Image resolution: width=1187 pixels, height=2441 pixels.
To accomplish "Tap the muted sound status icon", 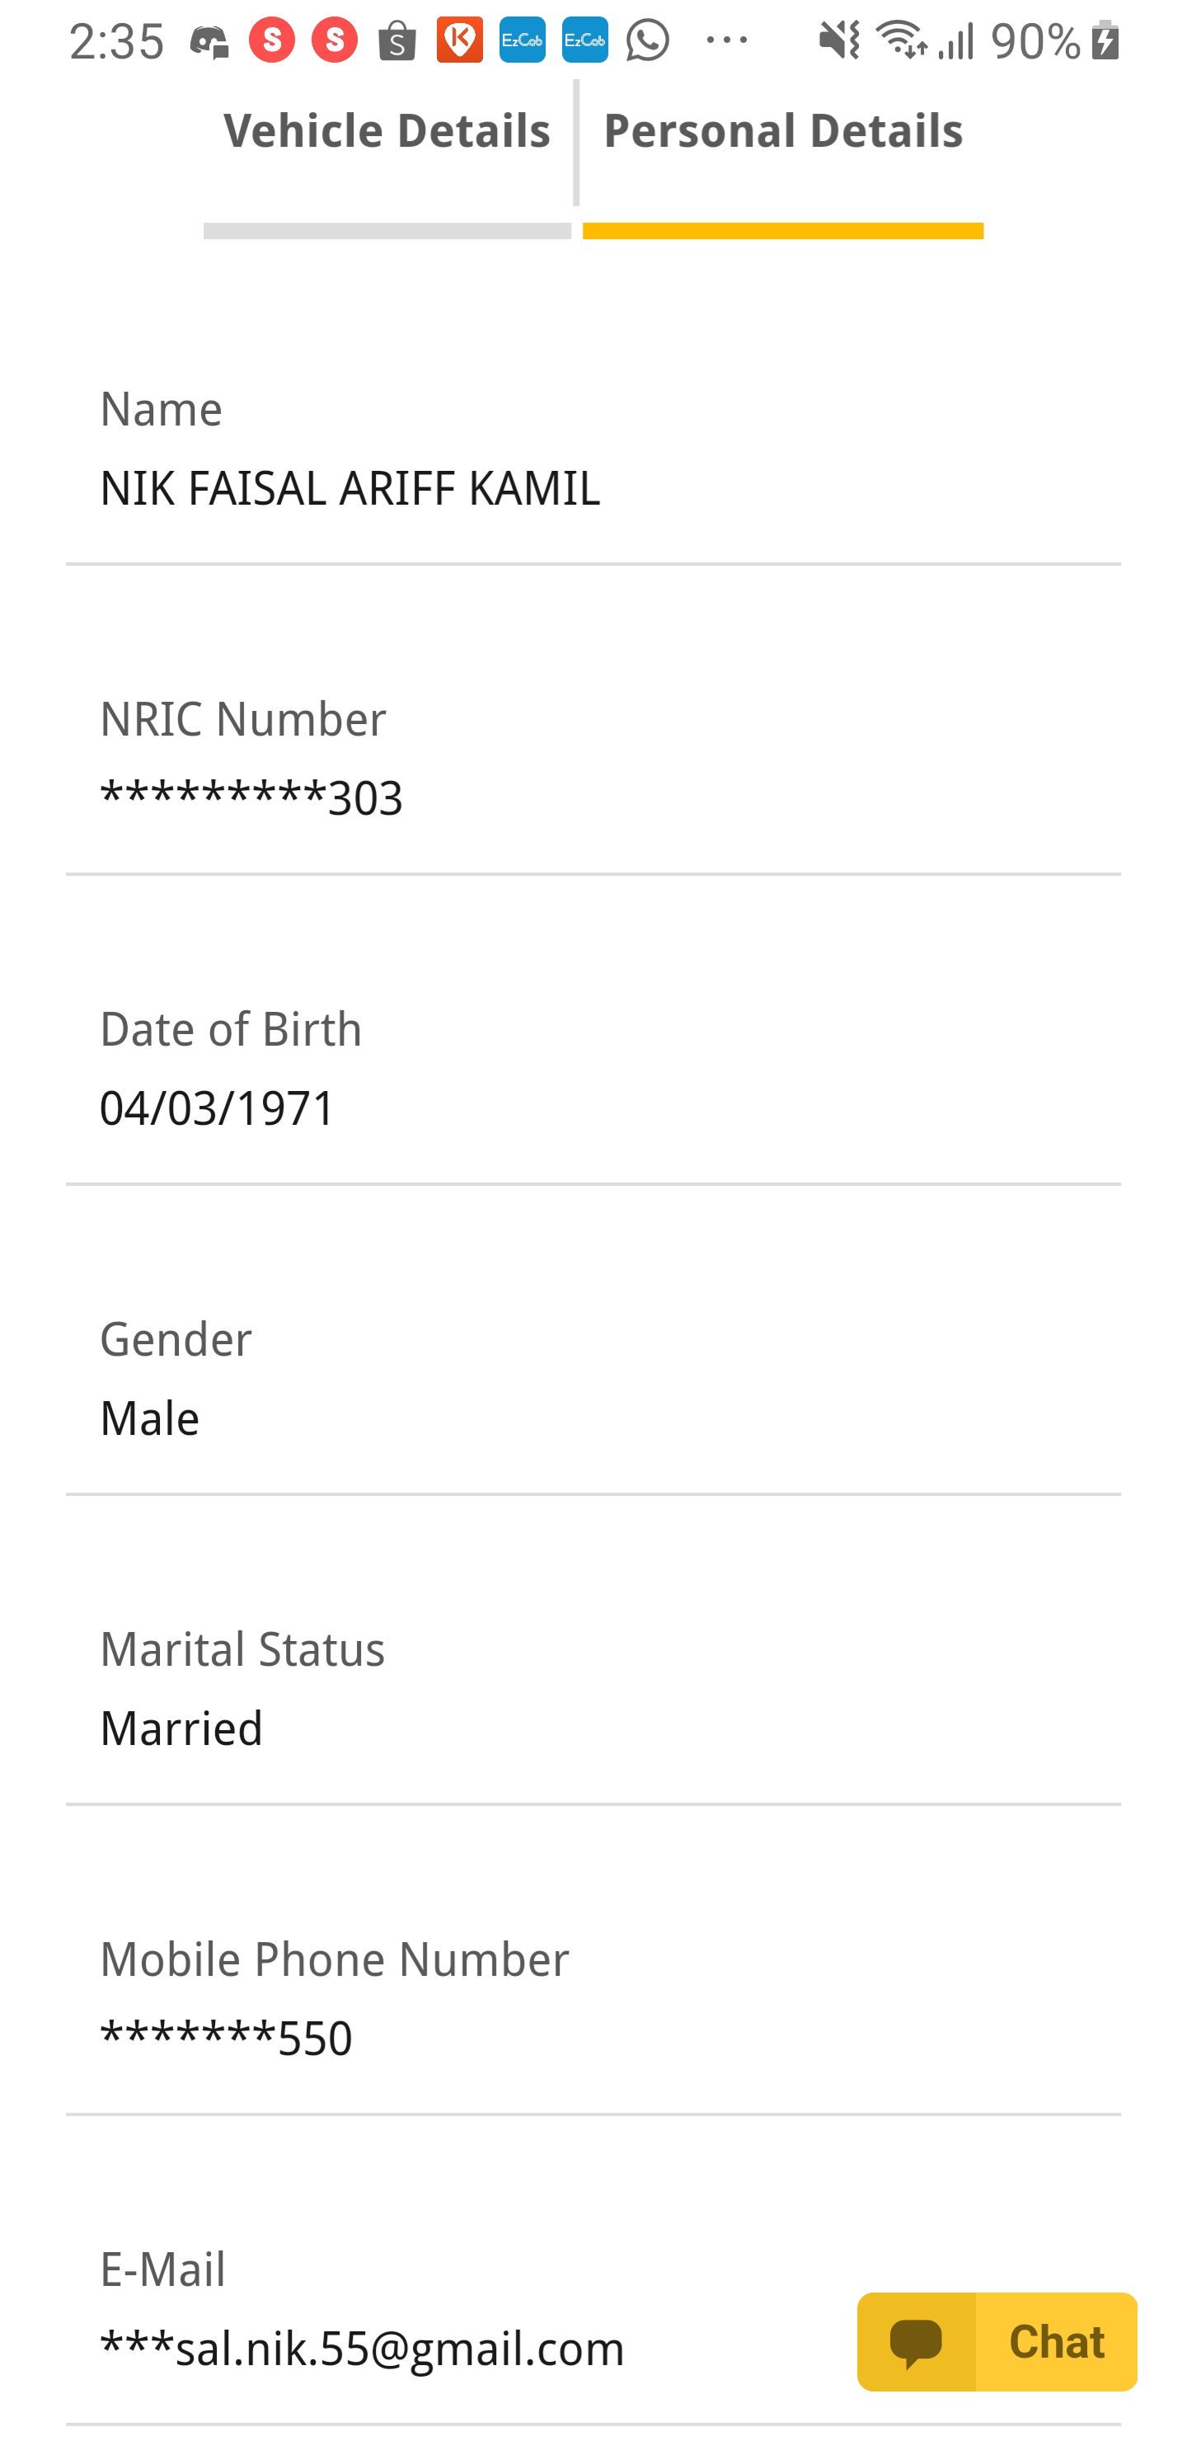I will (838, 40).
